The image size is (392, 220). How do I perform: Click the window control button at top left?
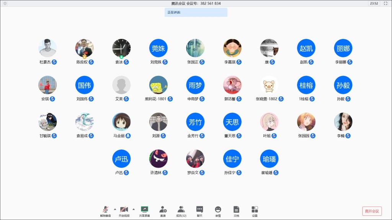(x=4, y=3)
